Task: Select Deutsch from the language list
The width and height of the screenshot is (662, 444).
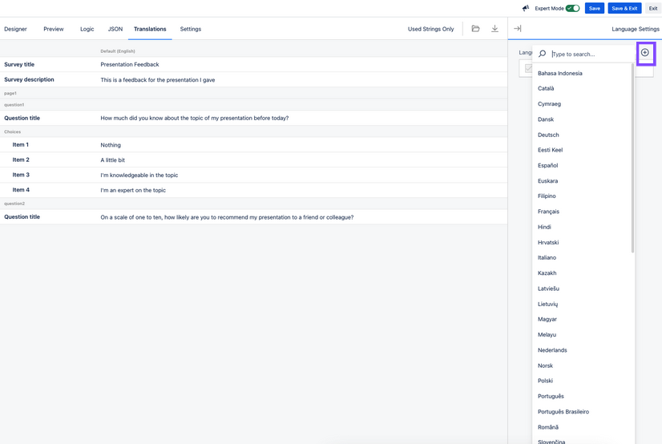Action: 548,135
